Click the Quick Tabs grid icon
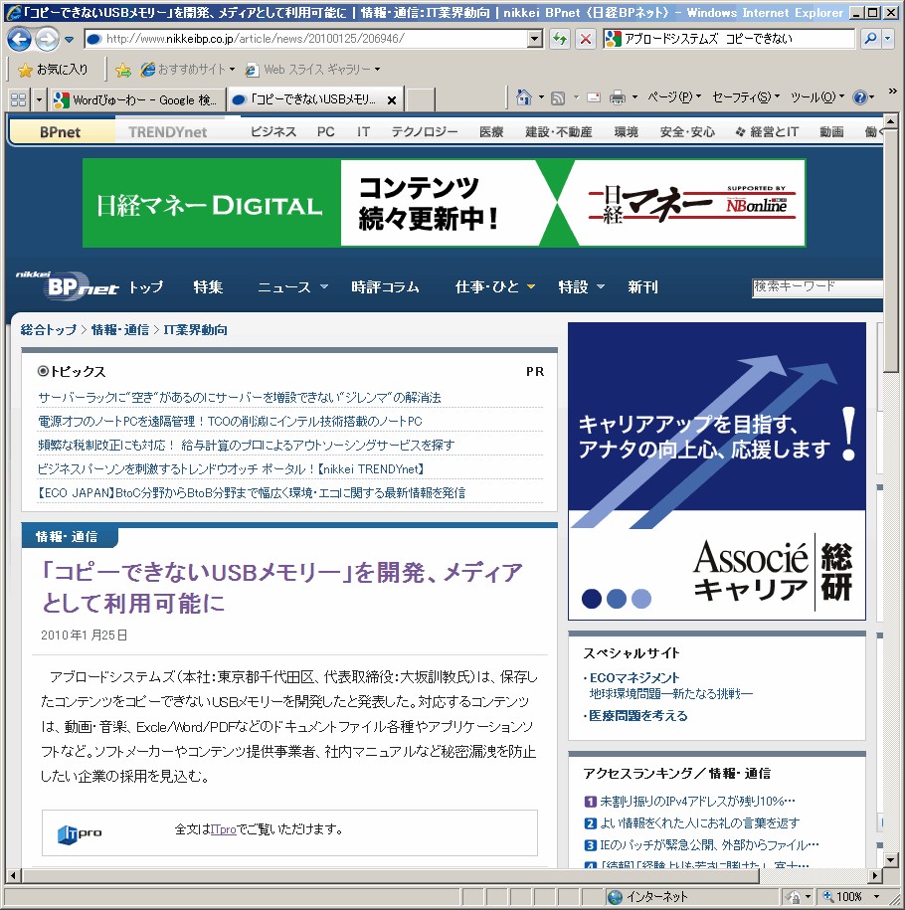The width and height of the screenshot is (905, 910). [x=18, y=99]
